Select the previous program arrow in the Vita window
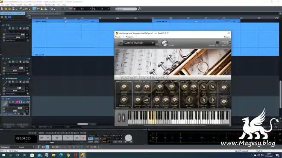 pyautogui.click(x=123, y=37)
